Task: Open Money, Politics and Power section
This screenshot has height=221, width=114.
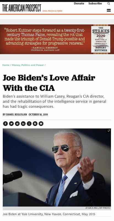Action: tap(28, 65)
